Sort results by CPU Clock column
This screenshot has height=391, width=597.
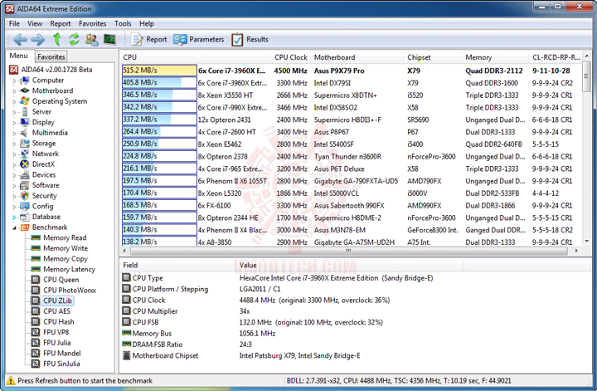pyautogui.click(x=290, y=57)
